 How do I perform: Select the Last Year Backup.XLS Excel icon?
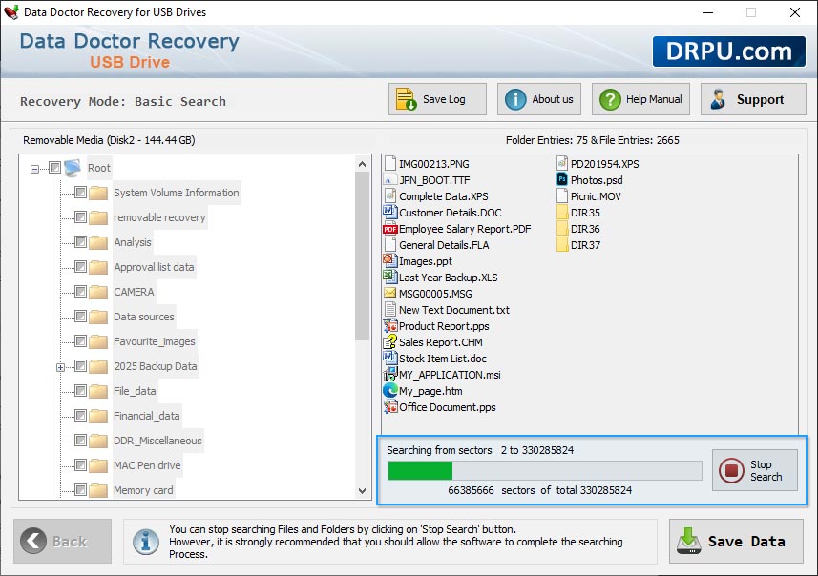click(x=389, y=277)
